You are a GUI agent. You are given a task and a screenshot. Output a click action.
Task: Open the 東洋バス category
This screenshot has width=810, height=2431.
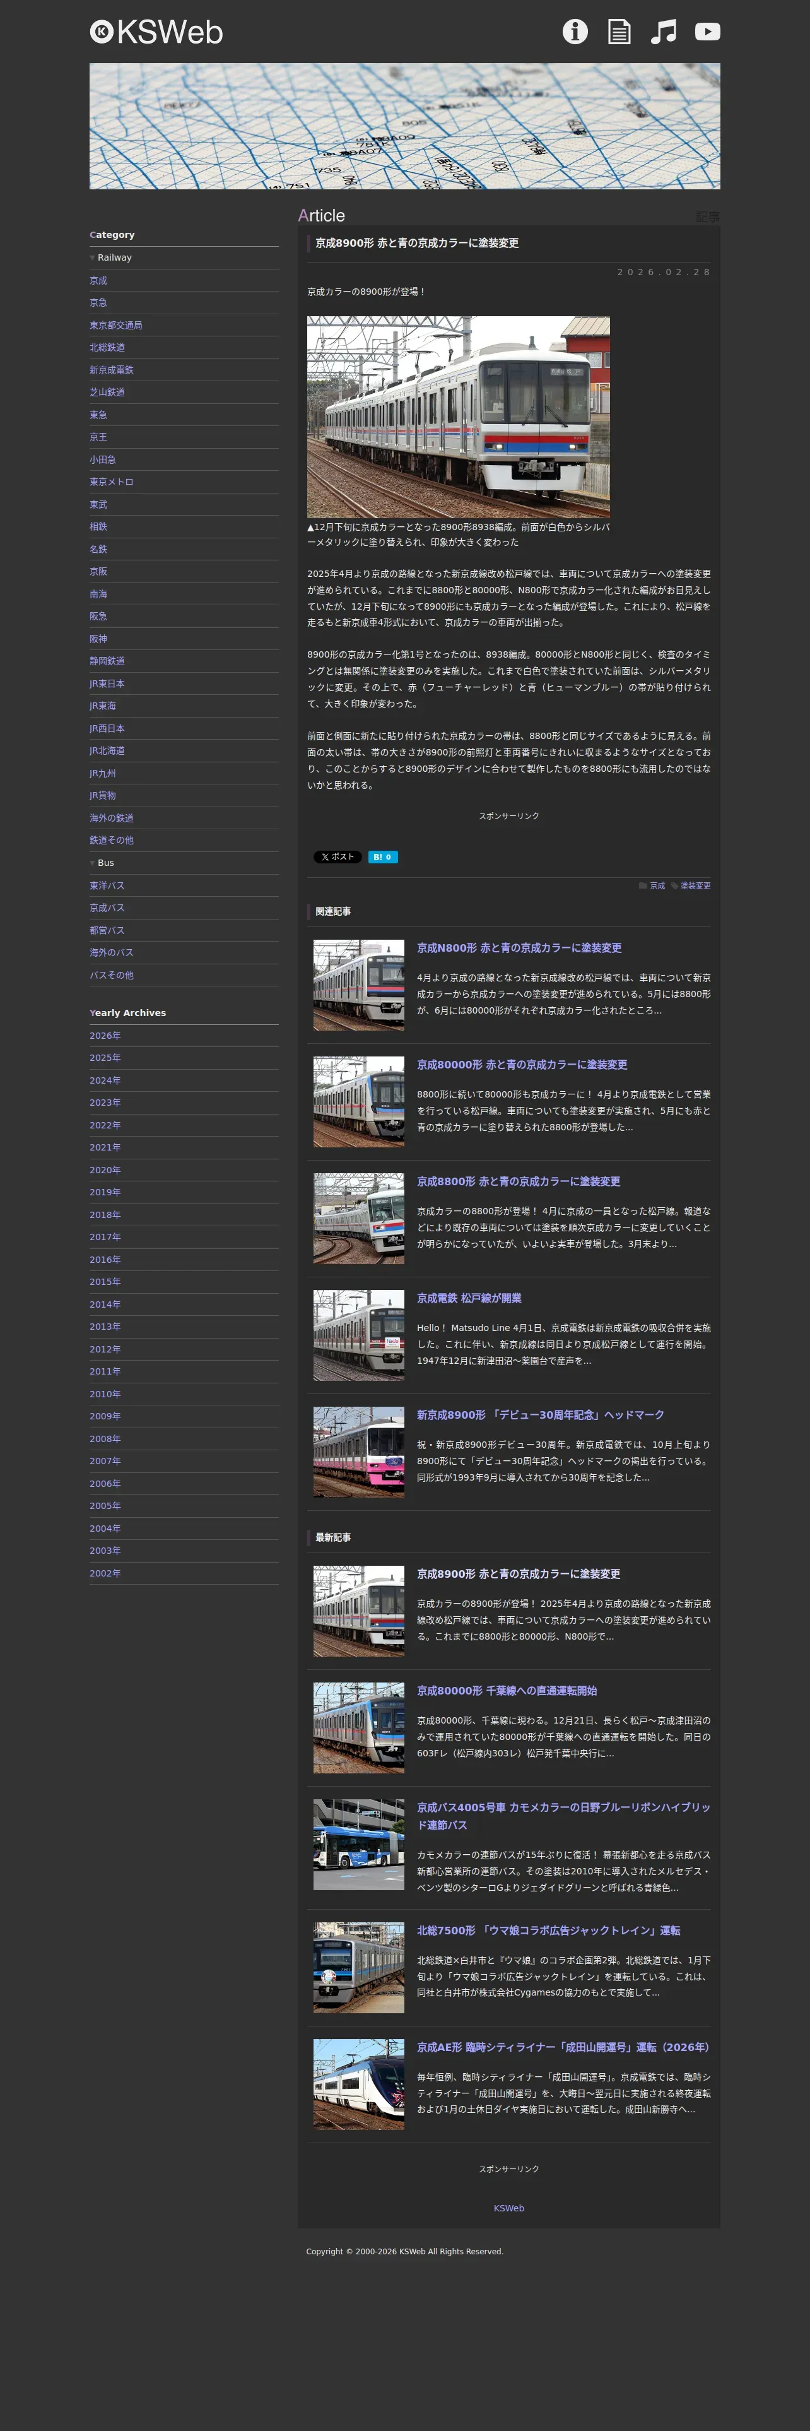coord(107,885)
